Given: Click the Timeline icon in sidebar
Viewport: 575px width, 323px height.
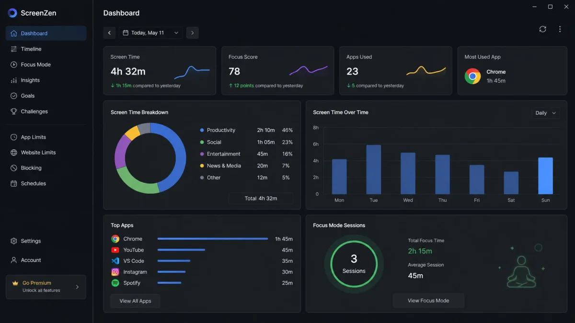Looking at the screenshot, I should point(13,49).
